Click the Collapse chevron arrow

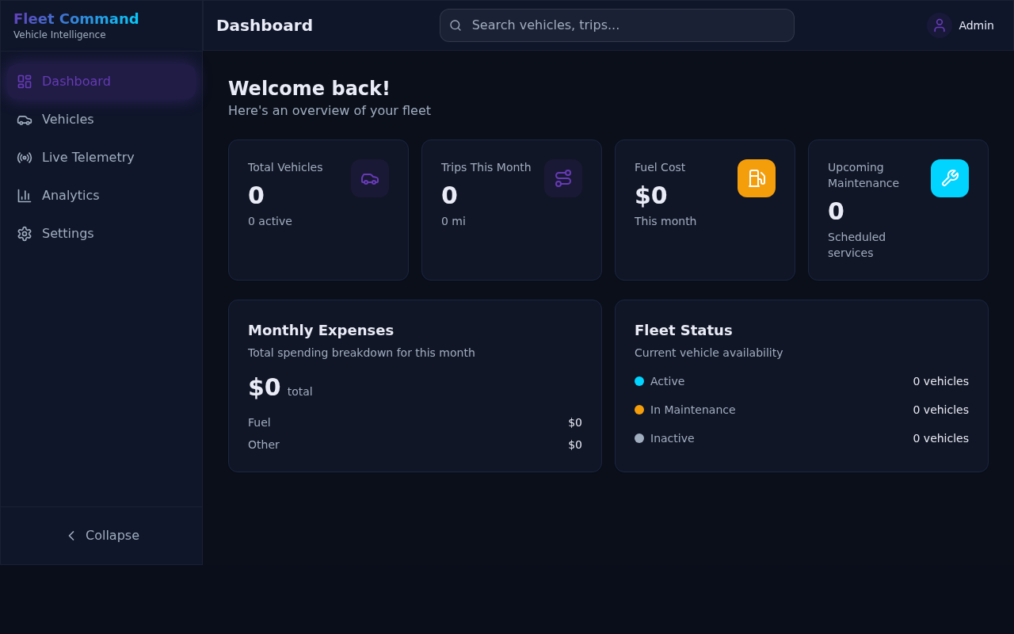tap(71, 536)
